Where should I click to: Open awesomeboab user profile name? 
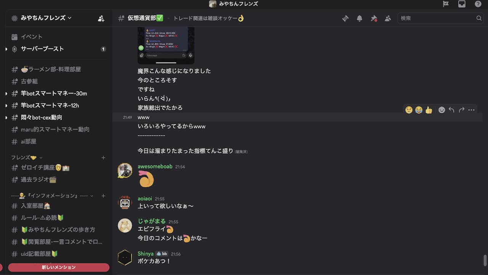point(155,167)
